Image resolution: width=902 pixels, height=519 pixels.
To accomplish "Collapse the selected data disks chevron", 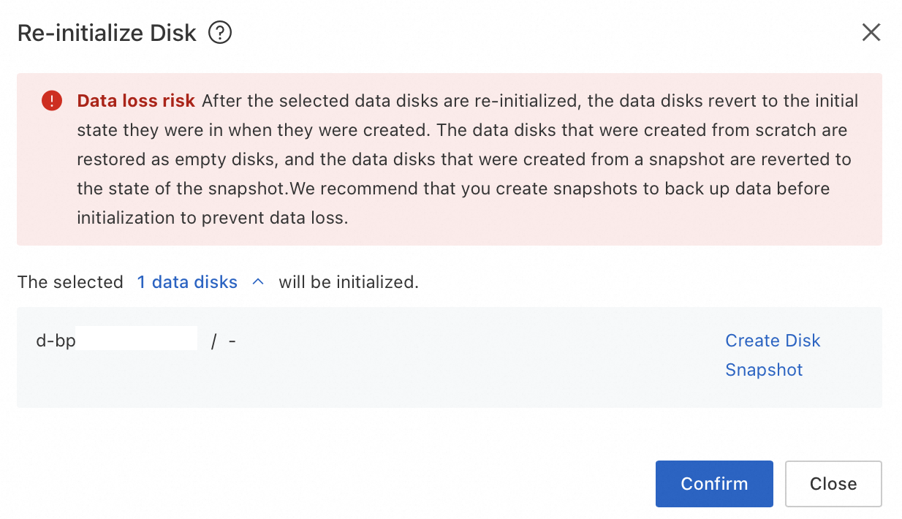I will 257,282.
